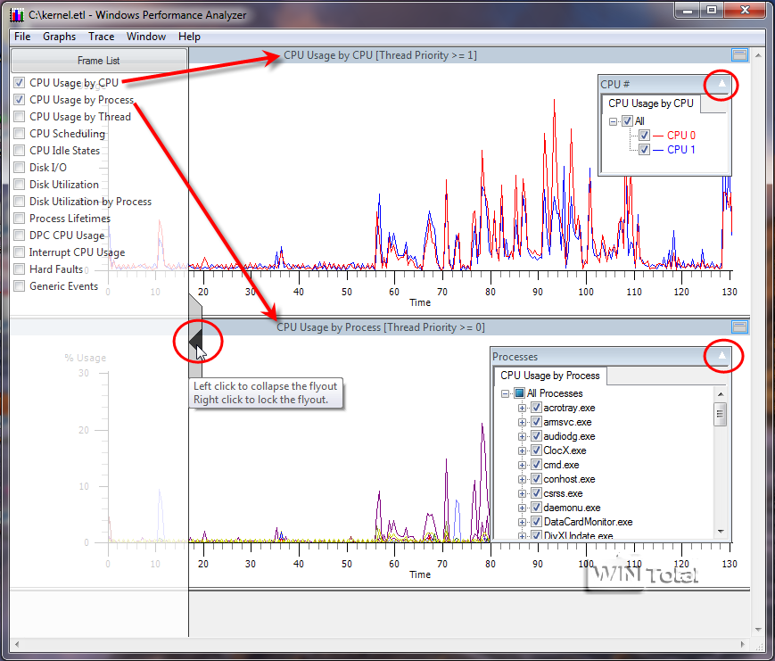The image size is (775, 661).
Task: Toggle the All Processes checkbox
Action: coord(519,393)
